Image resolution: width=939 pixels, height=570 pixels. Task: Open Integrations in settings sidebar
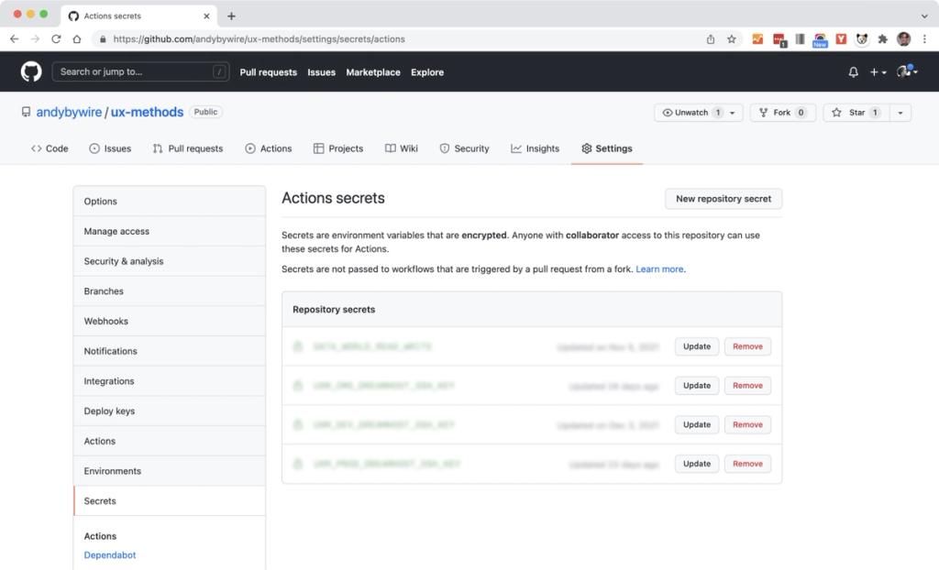pos(170,381)
